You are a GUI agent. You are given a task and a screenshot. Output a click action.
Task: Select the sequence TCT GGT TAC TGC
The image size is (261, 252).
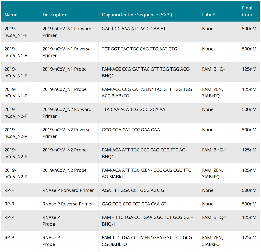coord(139,49)
